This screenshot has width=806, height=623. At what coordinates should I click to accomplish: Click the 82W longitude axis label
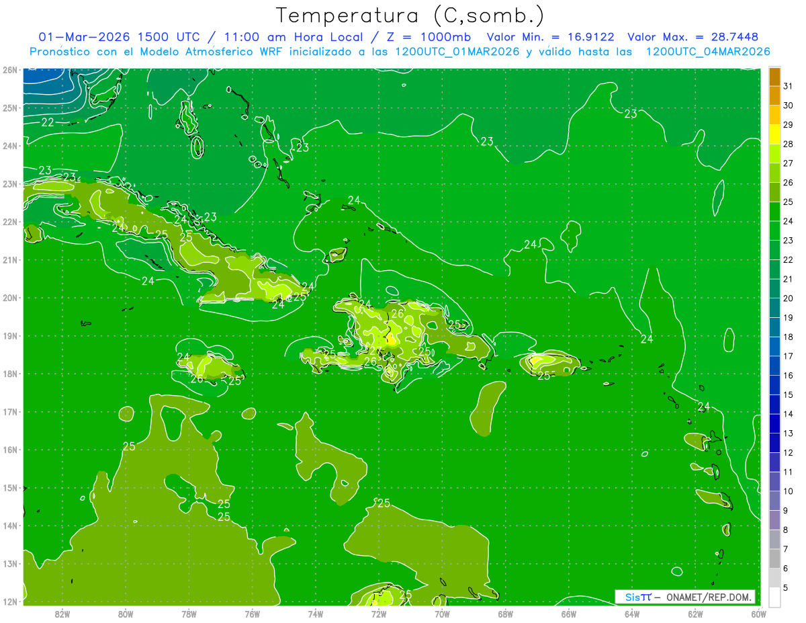tap(62, 614)
